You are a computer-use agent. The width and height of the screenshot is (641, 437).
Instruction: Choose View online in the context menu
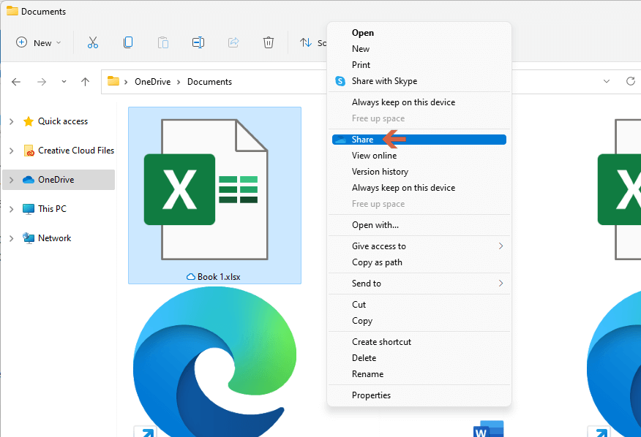tap(419, 156)
